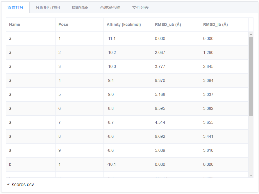Click the affinity cell showing -10.1
This screenshot has height=194, width=259.
111,164
